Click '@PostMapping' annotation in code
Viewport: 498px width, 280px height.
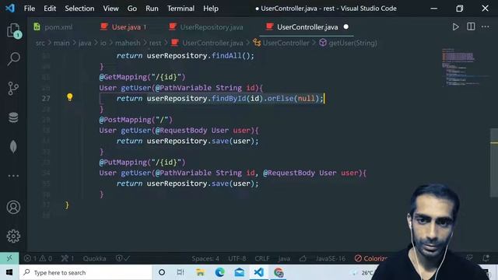[125, 120]
